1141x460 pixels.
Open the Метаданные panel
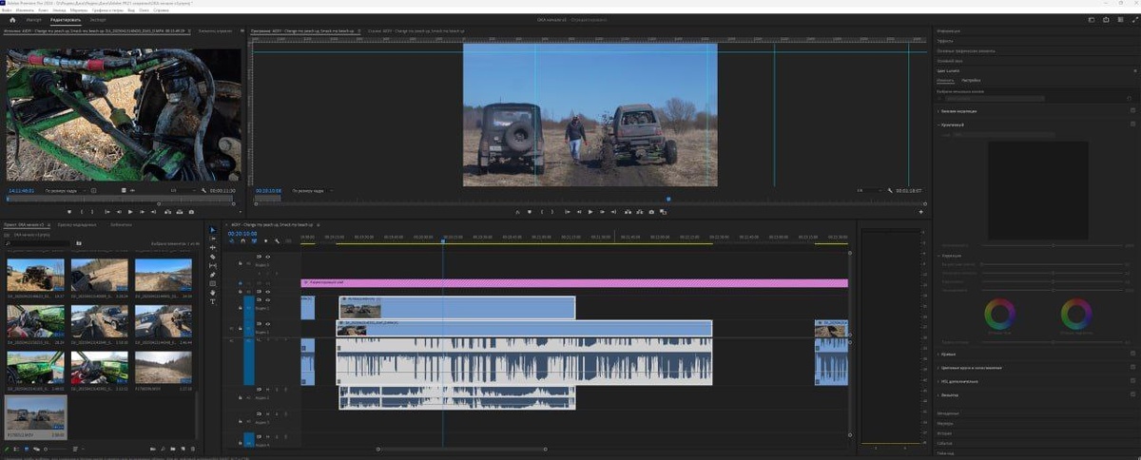[948, 413]
